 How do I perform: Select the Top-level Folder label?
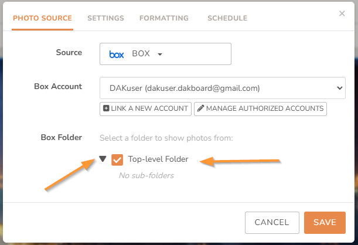[158, 159]
